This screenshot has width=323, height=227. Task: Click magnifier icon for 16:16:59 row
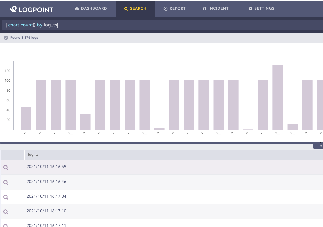click(6, 167)
